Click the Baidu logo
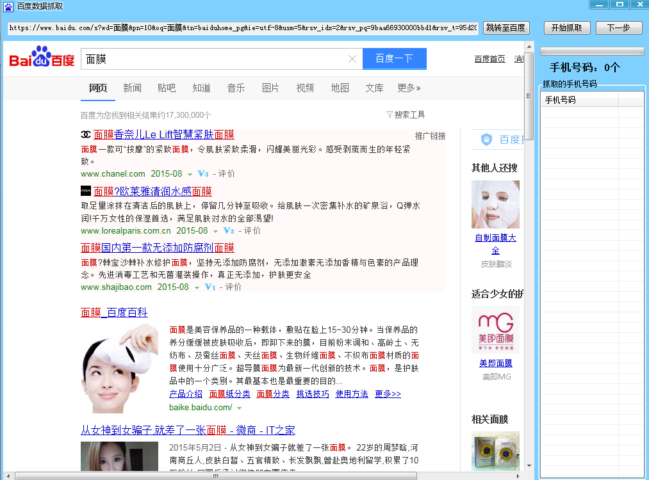 pyautogui.click(x=42, y=59)
